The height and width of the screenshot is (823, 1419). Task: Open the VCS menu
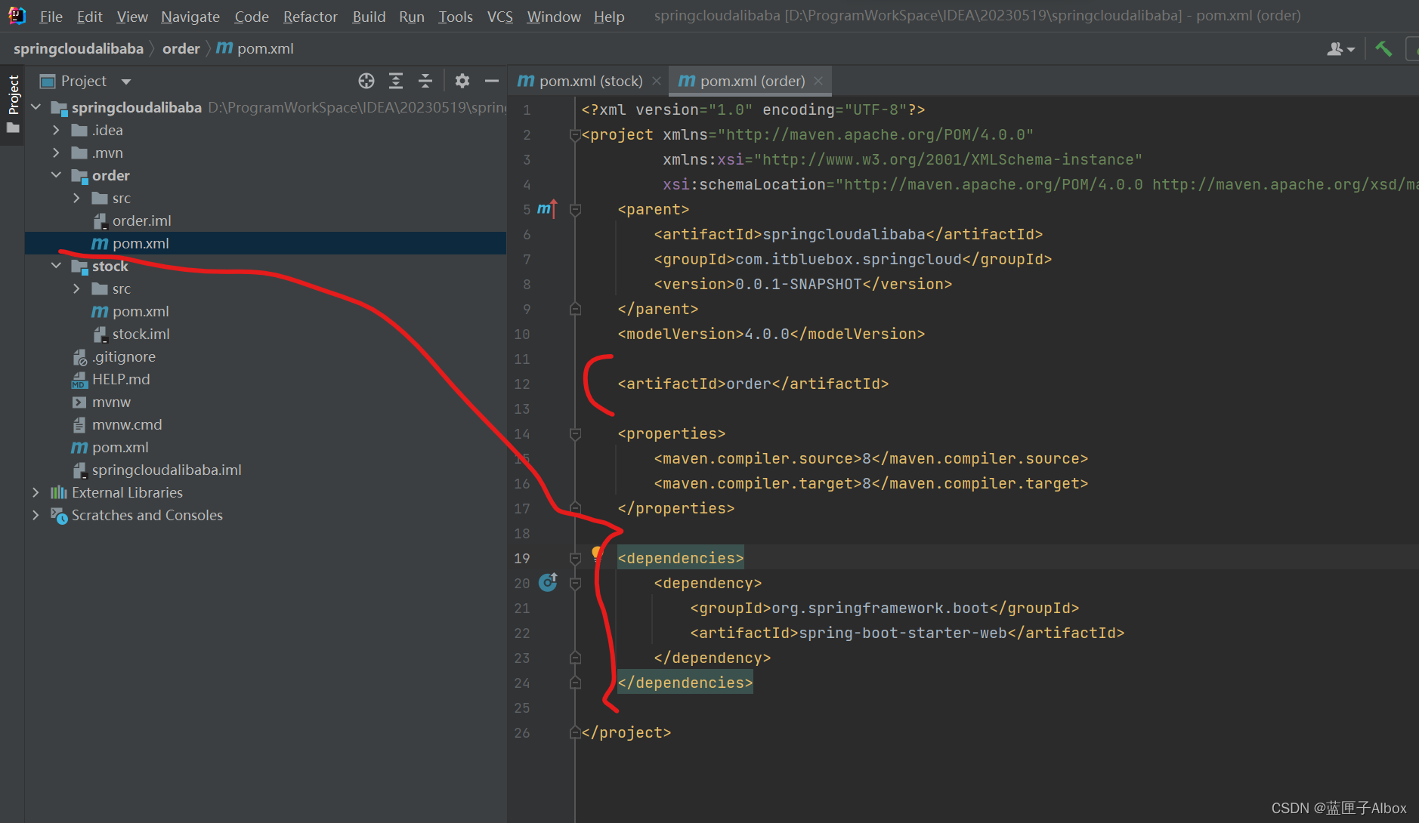click(x=500, y=17)
